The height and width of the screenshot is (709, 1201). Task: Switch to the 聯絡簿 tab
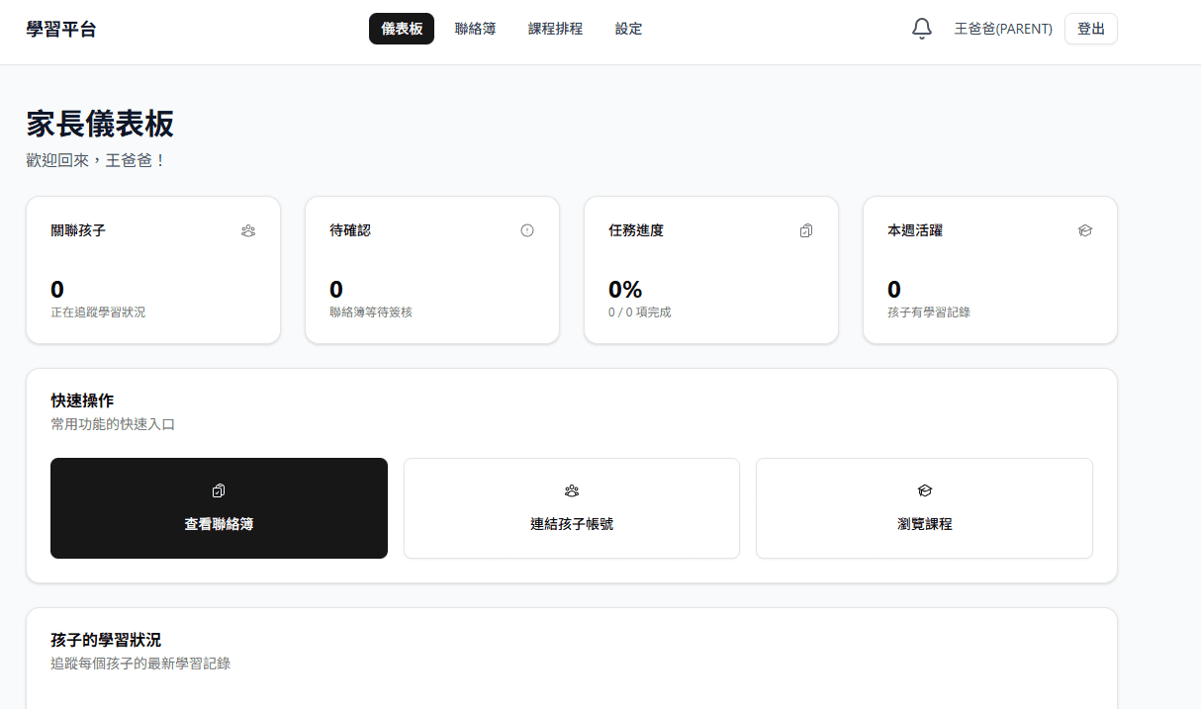coord(475,29)
